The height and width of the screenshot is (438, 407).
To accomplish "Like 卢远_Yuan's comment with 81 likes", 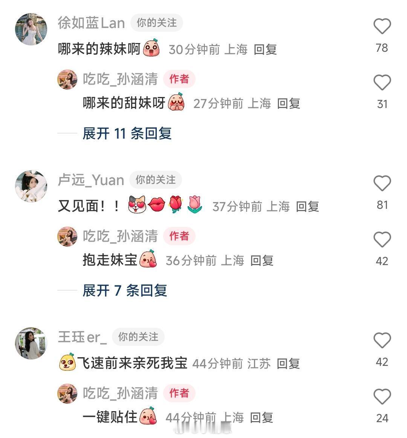I will 382,183.
